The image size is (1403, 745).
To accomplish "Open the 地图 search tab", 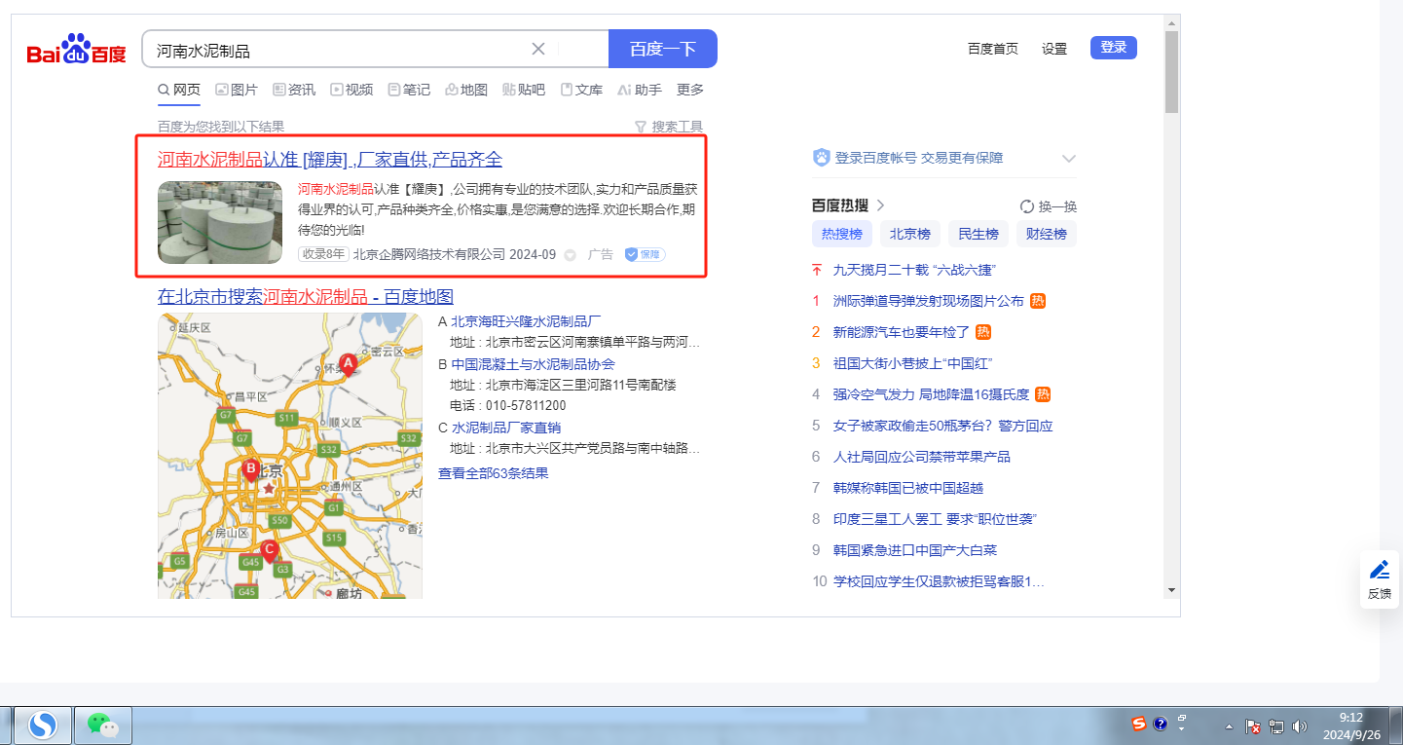I will pos(466,90).
